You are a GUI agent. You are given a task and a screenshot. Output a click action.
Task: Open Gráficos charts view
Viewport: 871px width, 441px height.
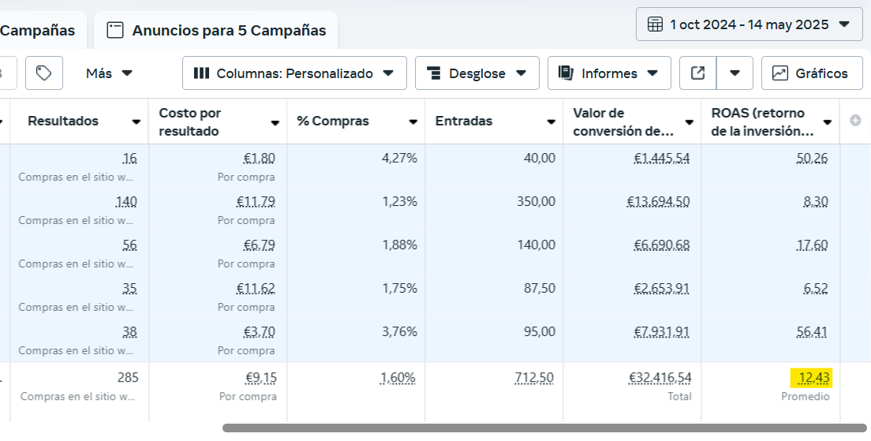810,73
